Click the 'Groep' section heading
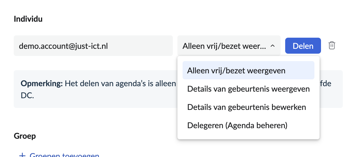The width and height of the screenshot is (364, 157). [x=25, y=136]
